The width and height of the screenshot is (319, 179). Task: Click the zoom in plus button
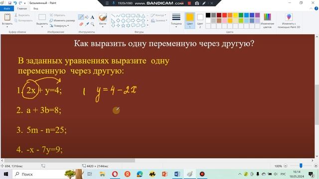pyautogui.click(x=316, y=166)
